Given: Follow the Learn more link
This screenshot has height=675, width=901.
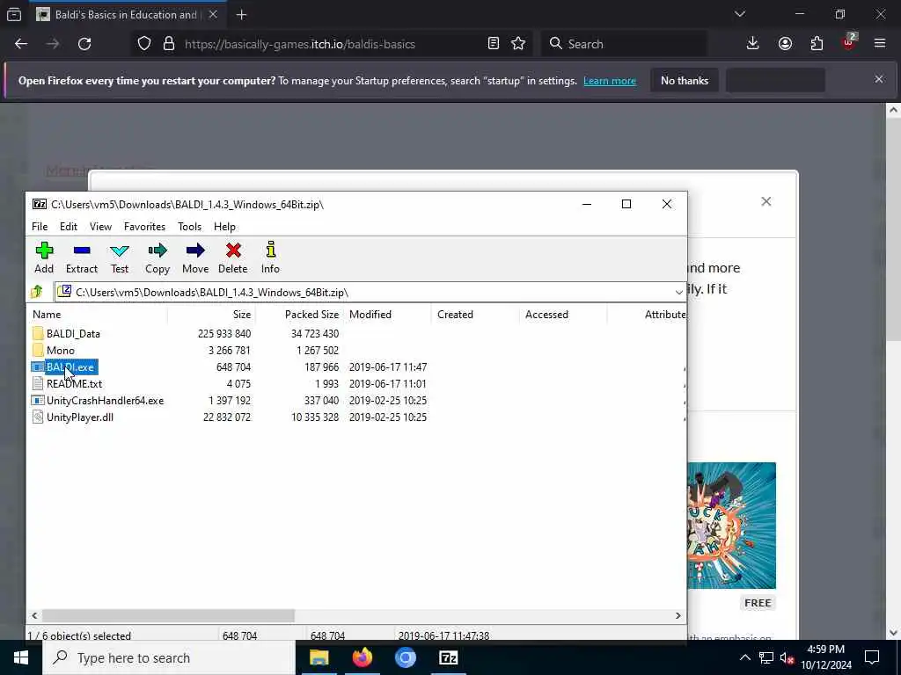Looking at the screenshot, I should tap(610, 81).
